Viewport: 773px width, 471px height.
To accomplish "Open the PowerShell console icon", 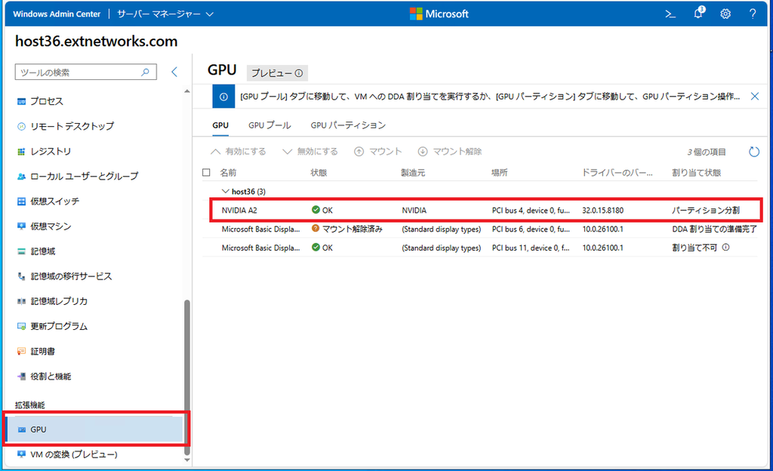I will pos(670,14).
